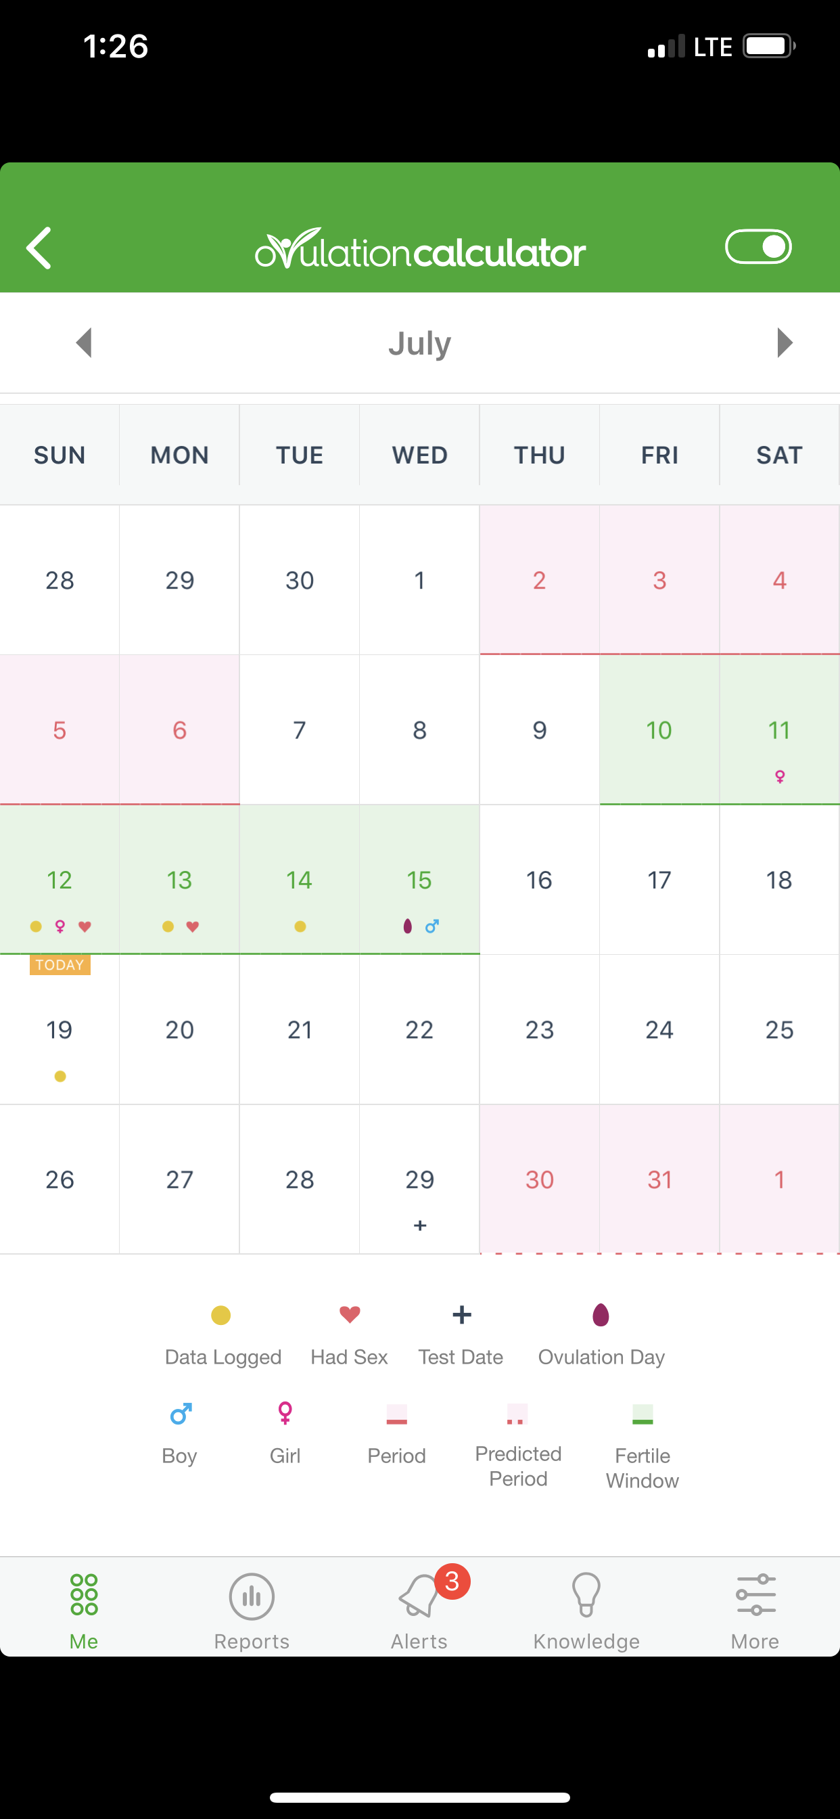Screen dimensions: 840x1819
Task: Select today's date July 19
Action: click(x=60, y=1029)
